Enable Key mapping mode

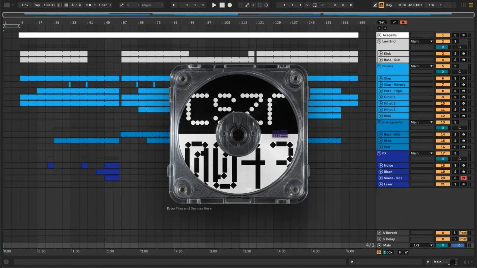(389, 5)
